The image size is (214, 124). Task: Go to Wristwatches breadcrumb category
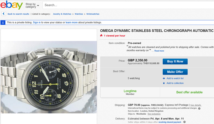click(x=93, y=14)
